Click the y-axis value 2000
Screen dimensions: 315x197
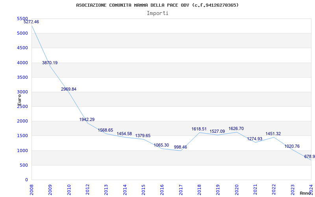[x=22, y=121]
